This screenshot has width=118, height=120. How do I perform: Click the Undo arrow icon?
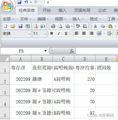click(26, 2)
